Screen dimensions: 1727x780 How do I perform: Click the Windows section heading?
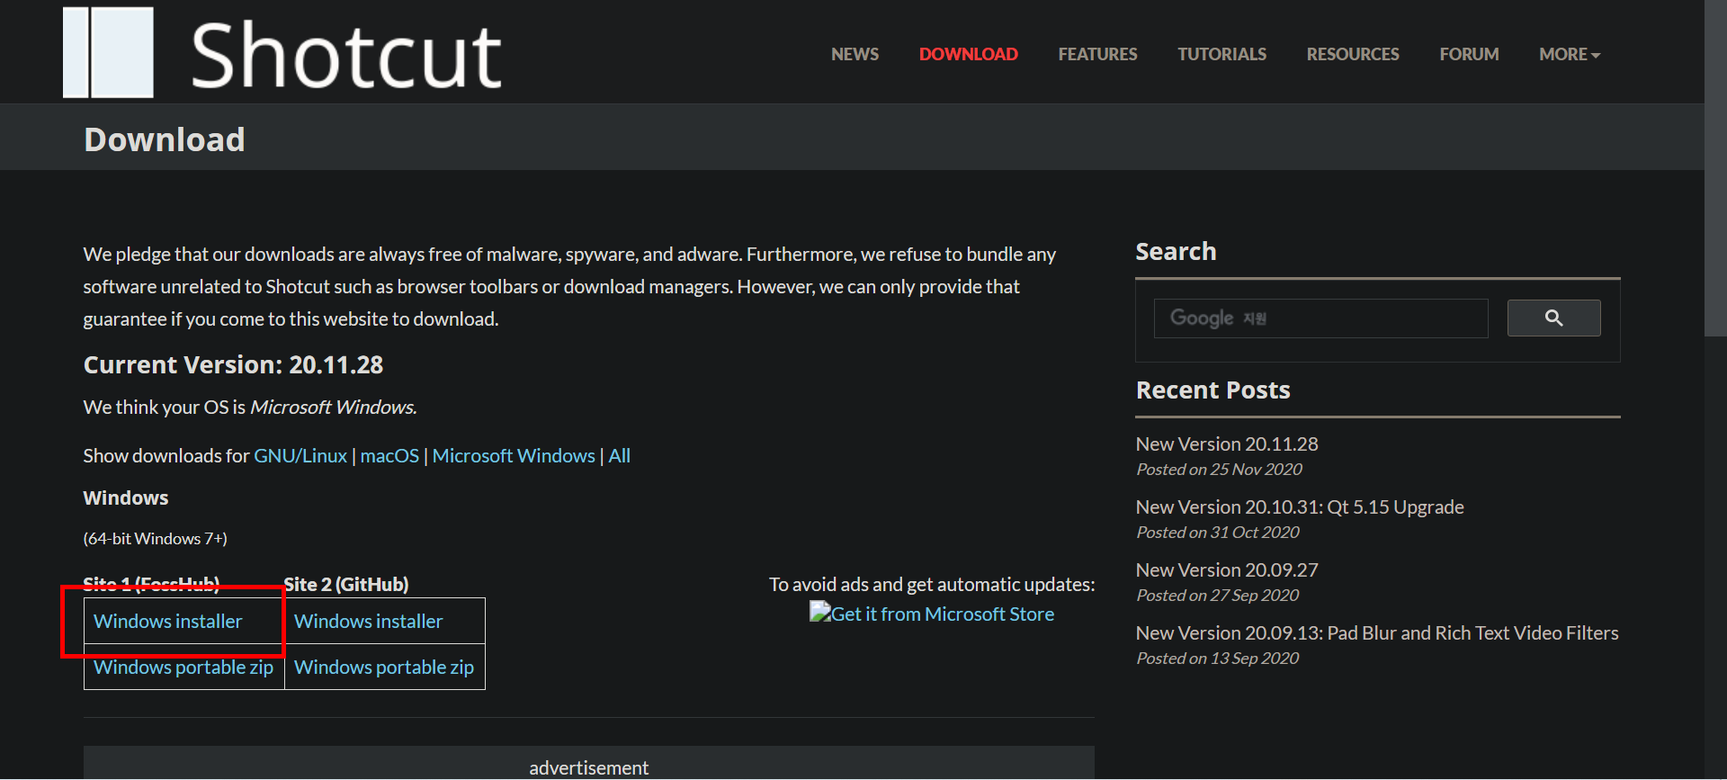[x=126, y=498]
